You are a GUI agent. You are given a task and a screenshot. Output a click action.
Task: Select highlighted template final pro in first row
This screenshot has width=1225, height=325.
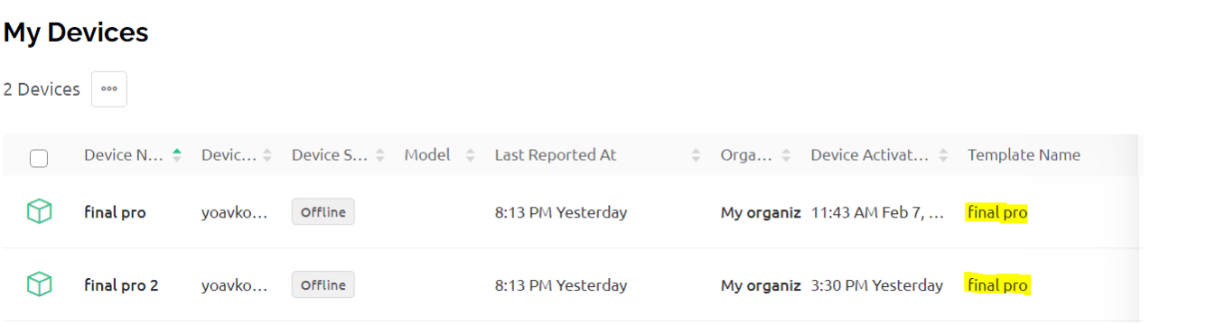996,213
